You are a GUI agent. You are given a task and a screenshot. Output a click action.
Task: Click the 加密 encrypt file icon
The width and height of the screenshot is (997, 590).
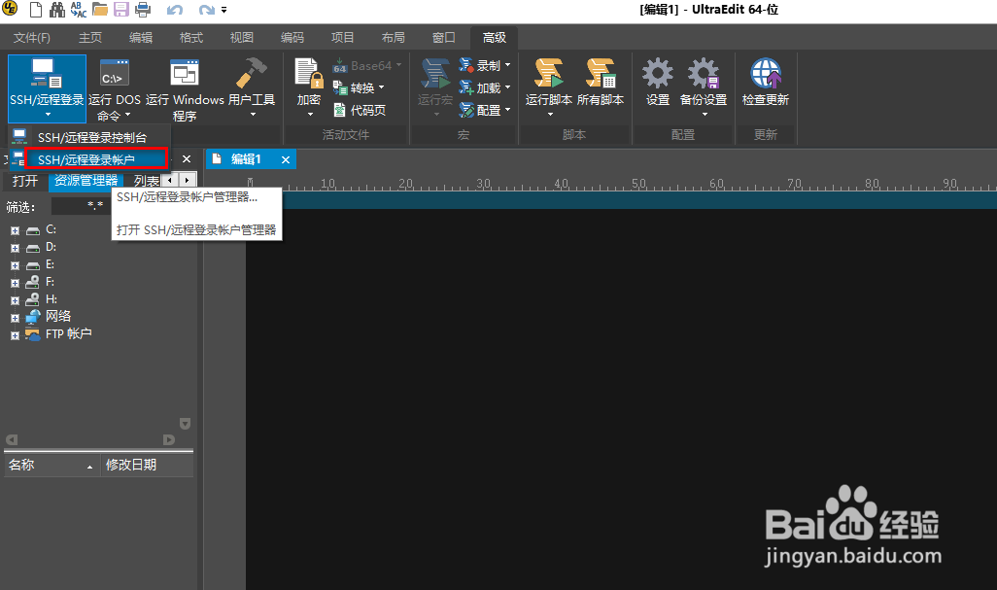point(309,73)
